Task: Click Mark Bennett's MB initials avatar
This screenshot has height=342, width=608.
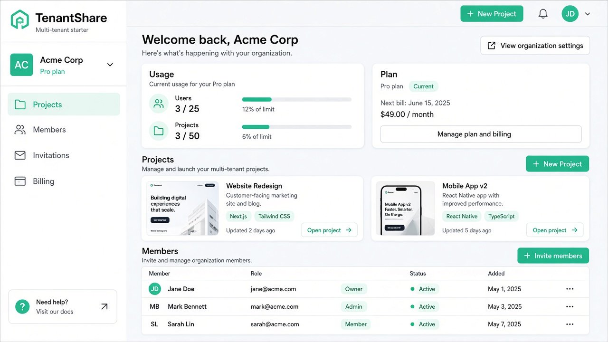Action: click(x=155, y=306)
